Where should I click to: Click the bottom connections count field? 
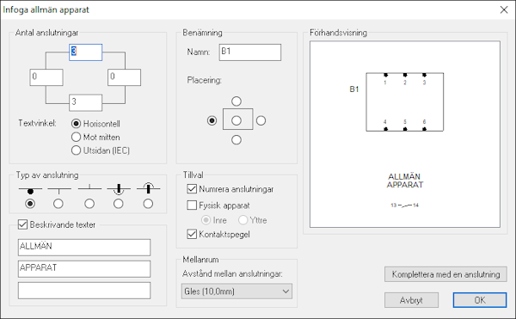(x=85, y=102)
